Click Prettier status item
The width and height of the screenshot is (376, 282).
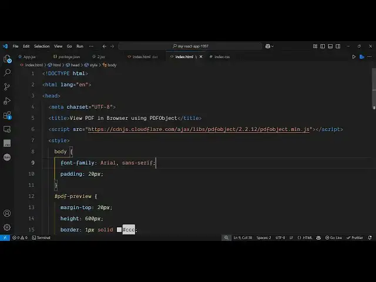(x=355, y=237)
